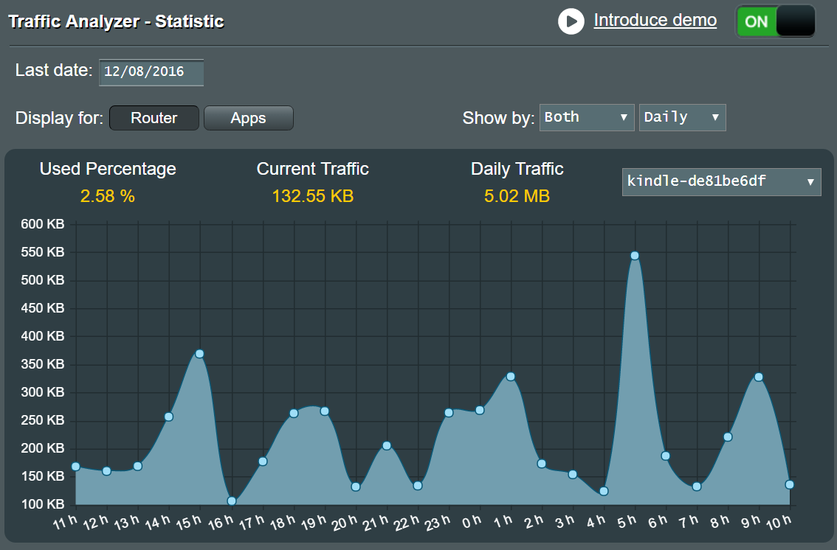Select the first data point at 11h

(75, 467)
